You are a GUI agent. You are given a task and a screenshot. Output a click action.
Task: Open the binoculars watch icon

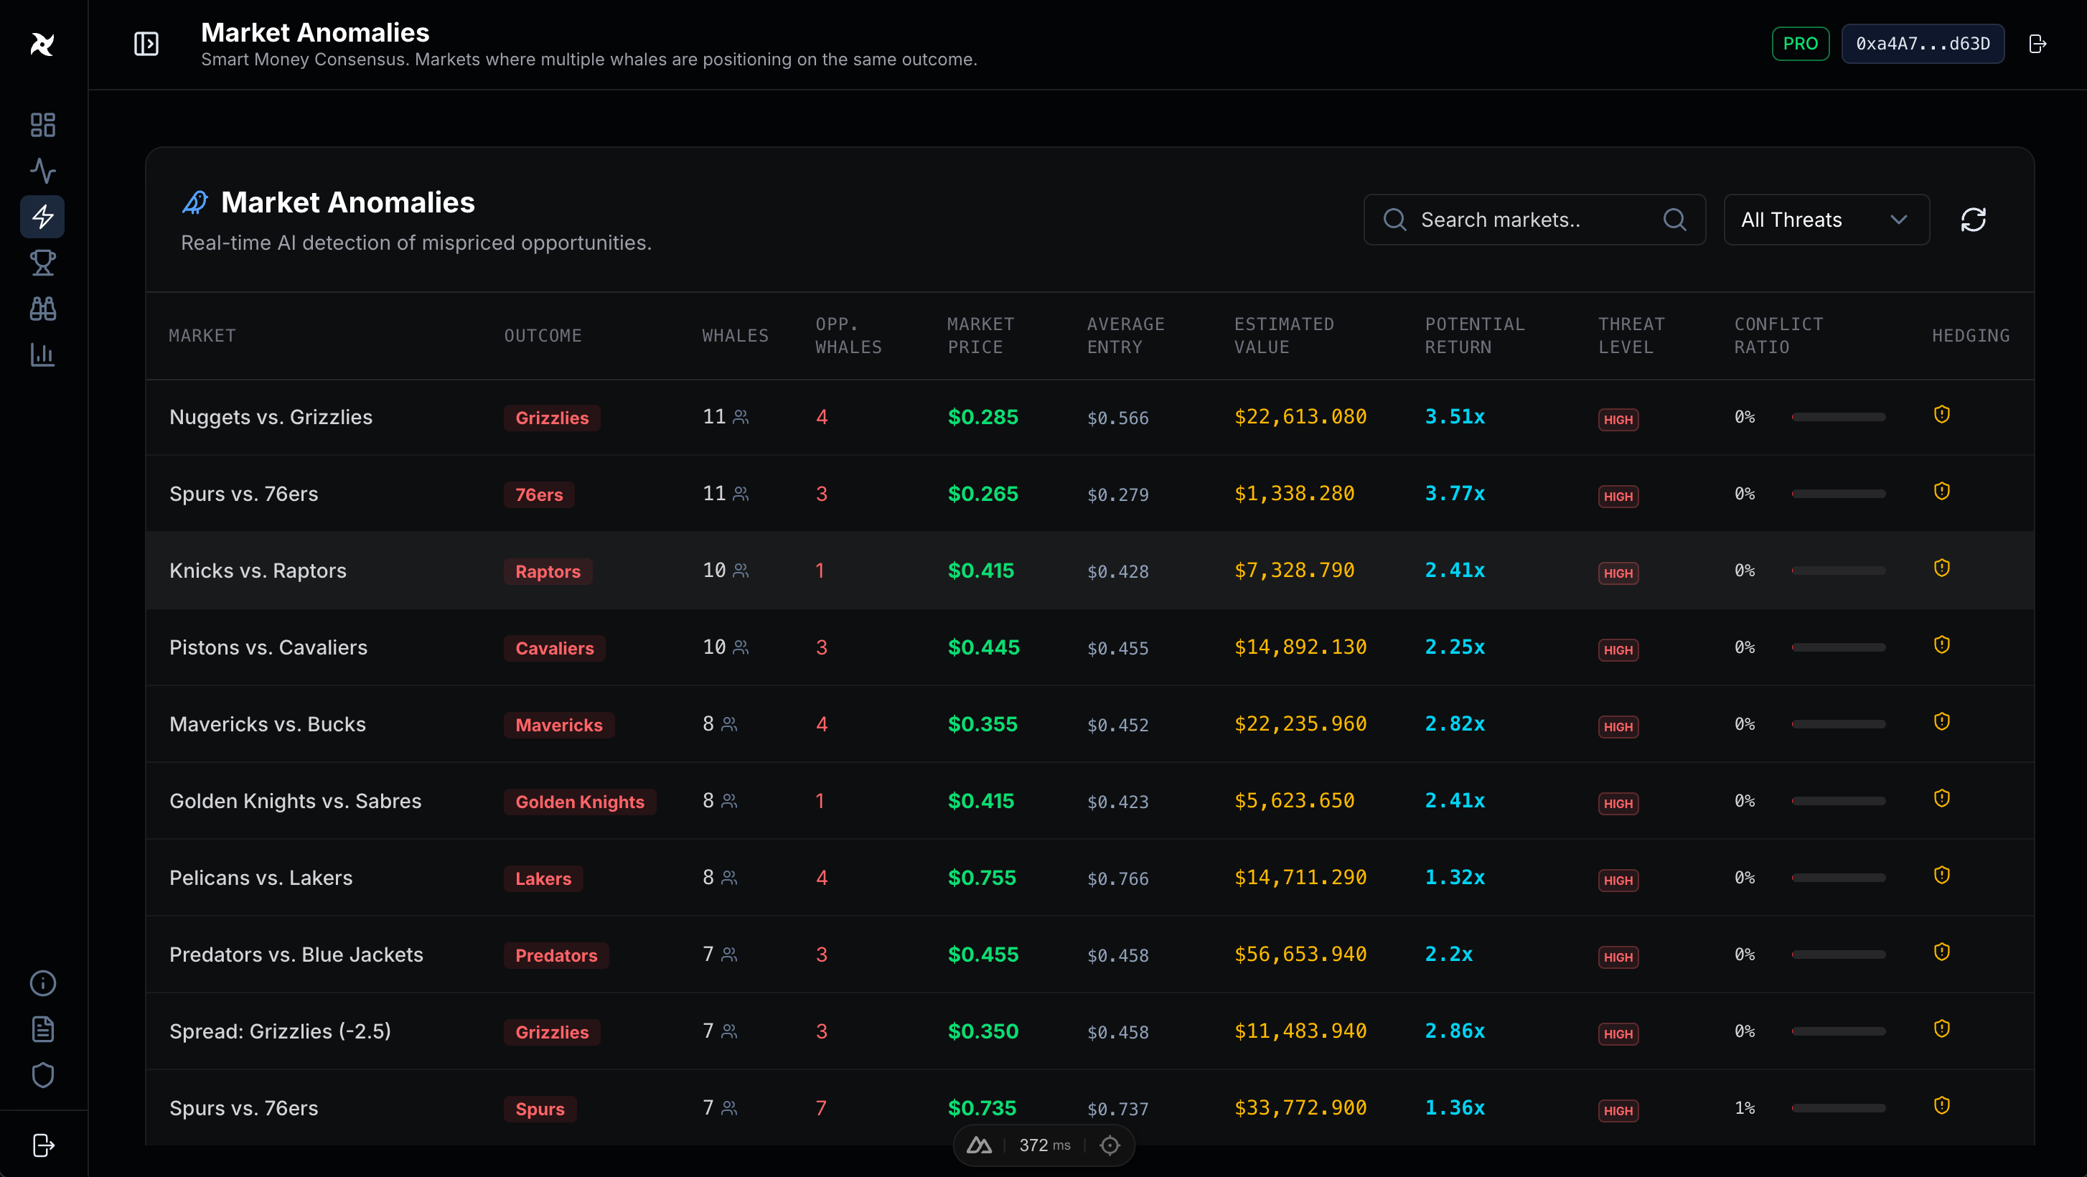click(43, 309)
